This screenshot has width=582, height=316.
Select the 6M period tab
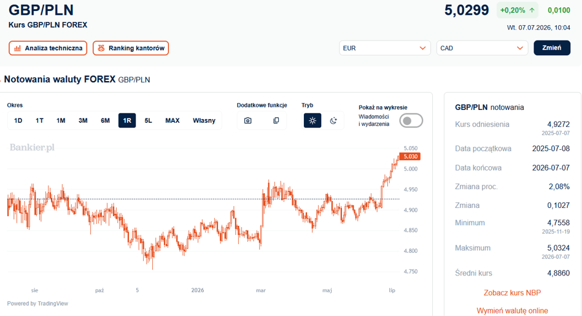105,120
